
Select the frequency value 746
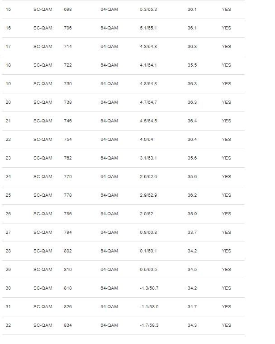click(x=68, y=121)
